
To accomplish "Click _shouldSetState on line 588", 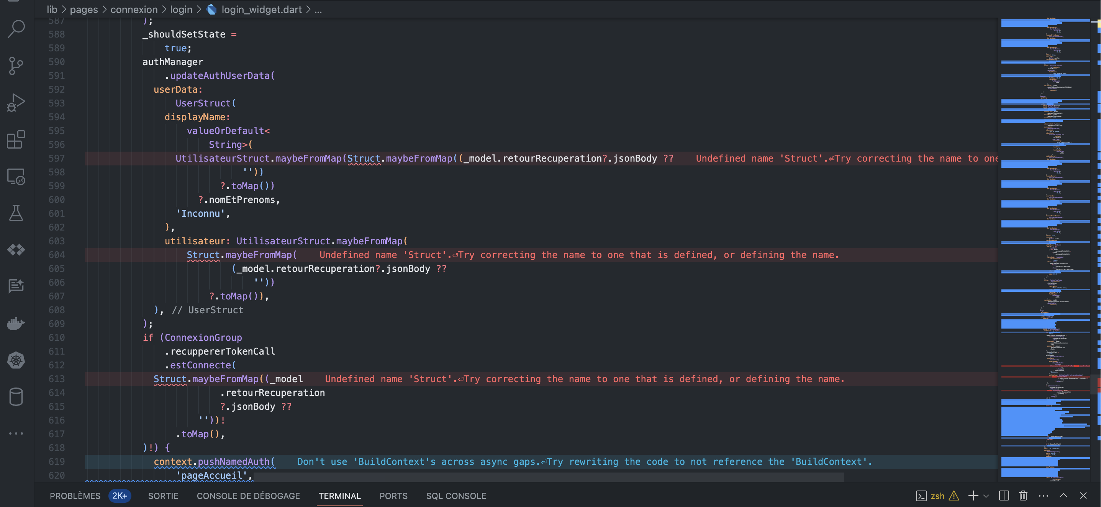I will click(184, 34).
